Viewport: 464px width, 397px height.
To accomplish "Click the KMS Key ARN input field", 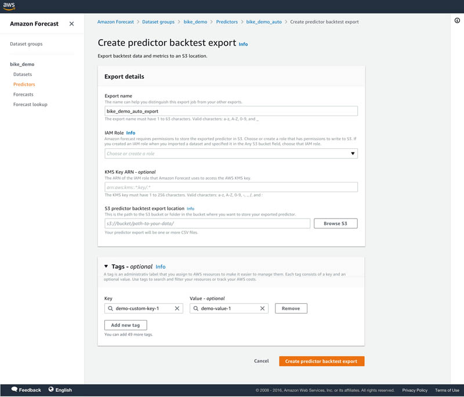I will [x=231, y=187].
